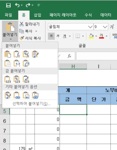Click the large 붙여넣기 clipboard icon
The width and height of the screenshot is (117, 150).
point(10,27)
